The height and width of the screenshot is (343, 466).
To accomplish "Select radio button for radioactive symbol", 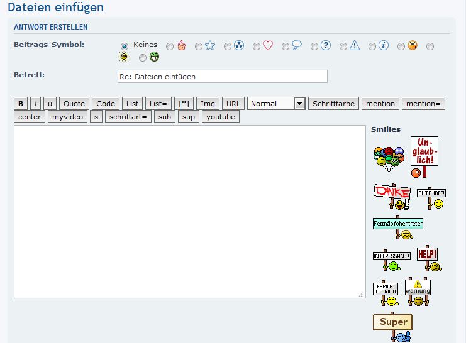I will click(x=228, y=46).
